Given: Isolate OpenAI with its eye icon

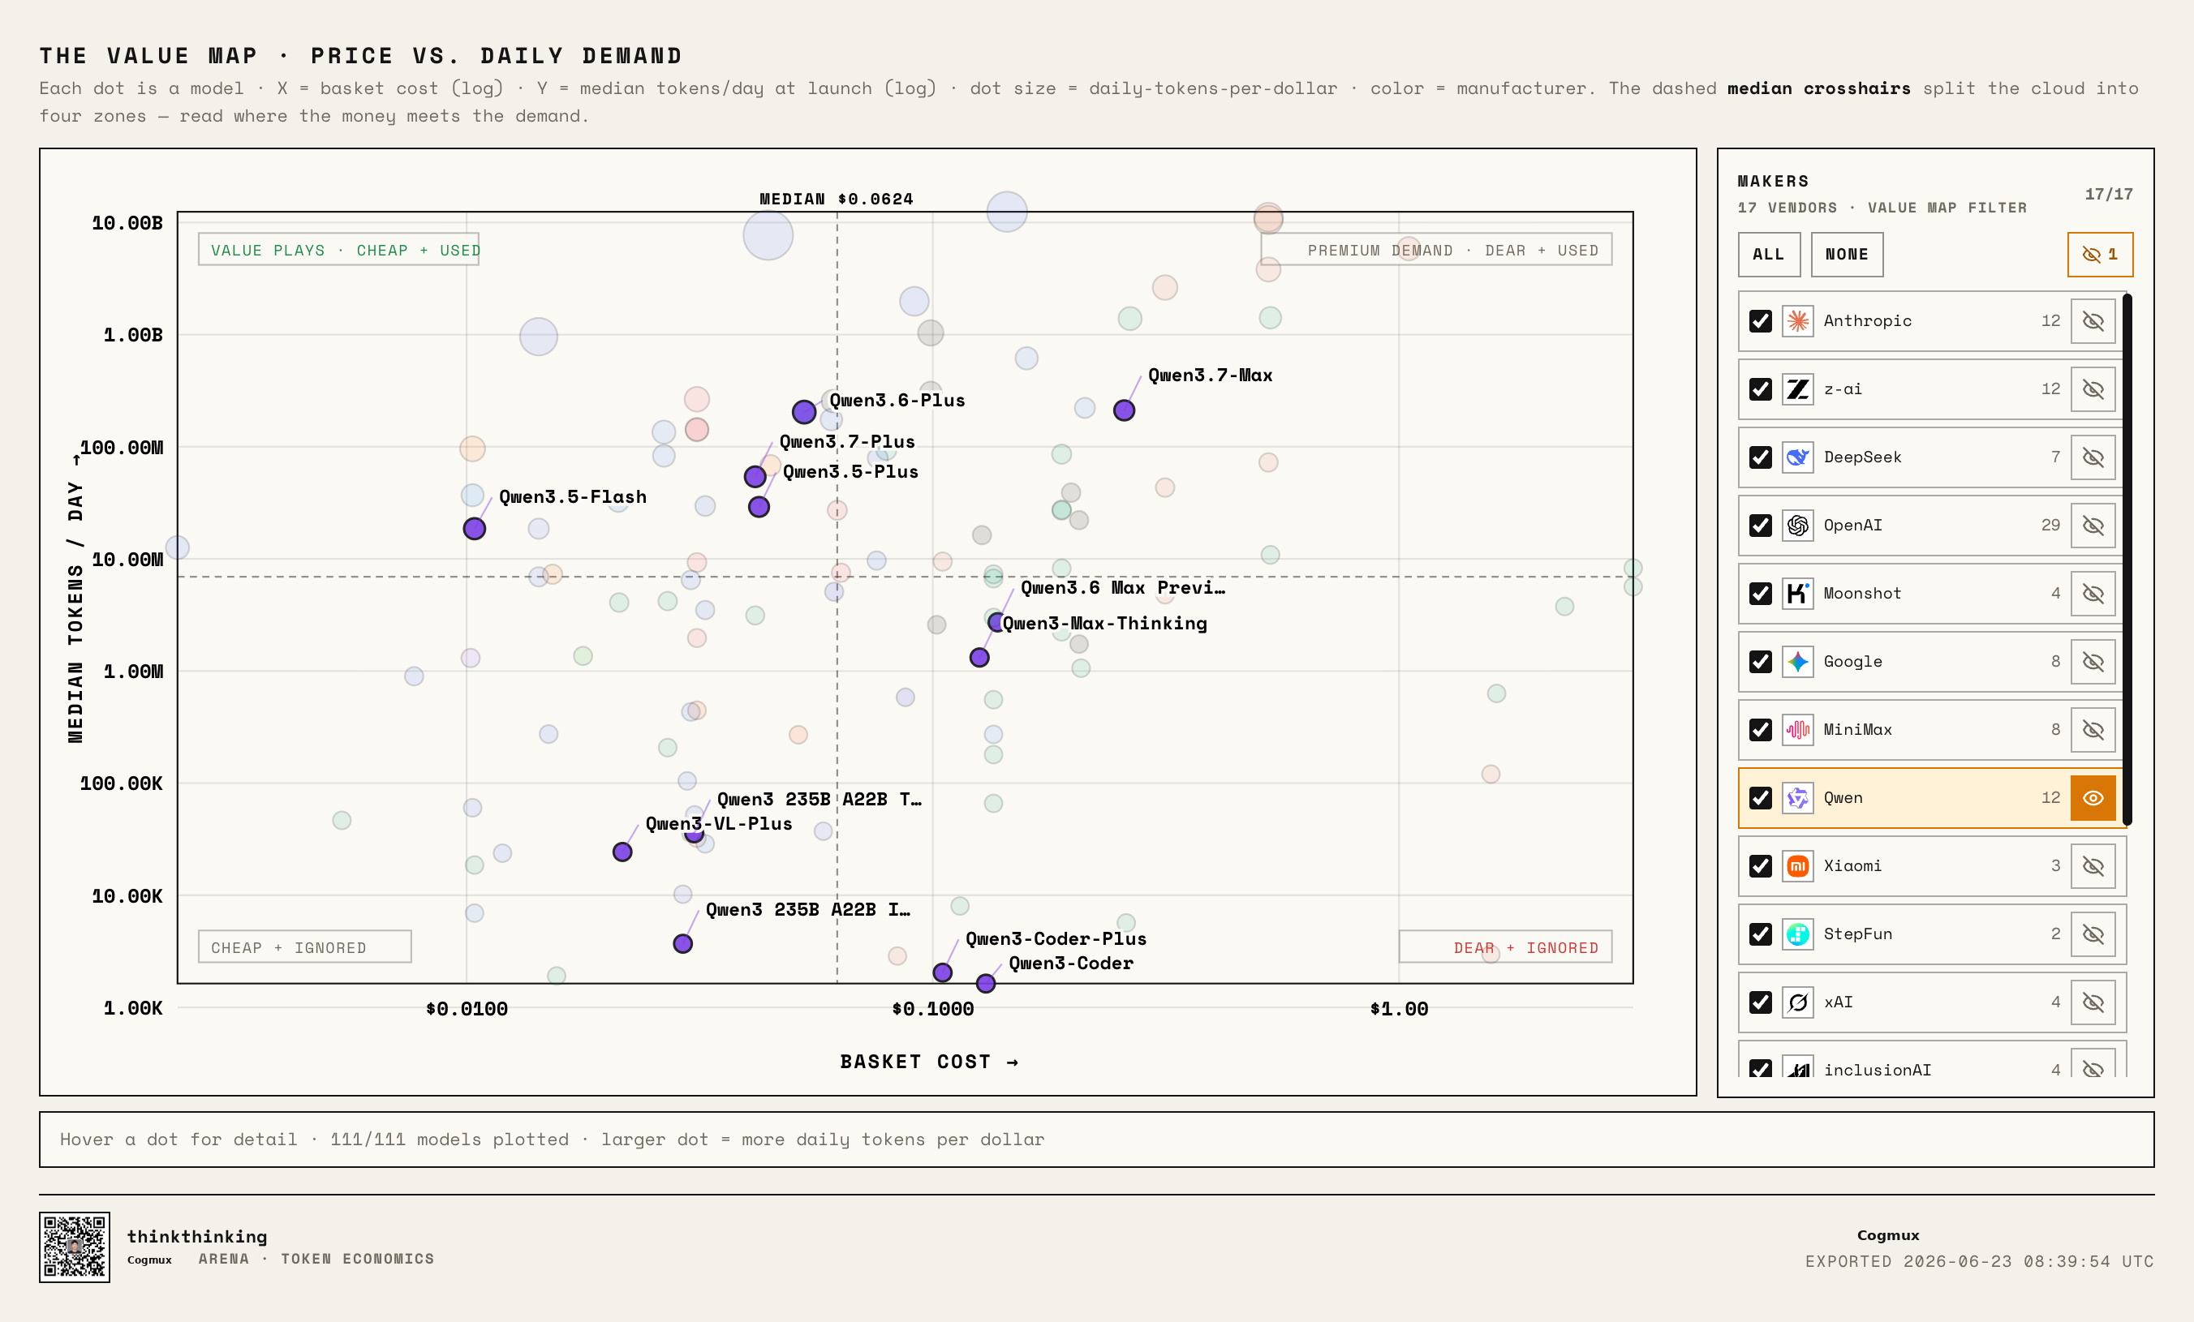Looking at the screenshot, I should click(2093, 526).
